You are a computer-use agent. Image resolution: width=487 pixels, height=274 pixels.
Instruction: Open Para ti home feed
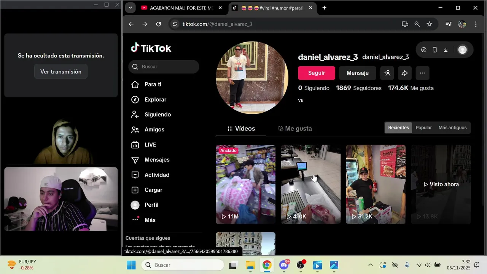coord(146,84)
